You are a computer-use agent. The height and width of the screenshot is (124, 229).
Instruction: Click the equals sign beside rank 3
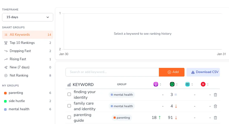coord(176,95)
